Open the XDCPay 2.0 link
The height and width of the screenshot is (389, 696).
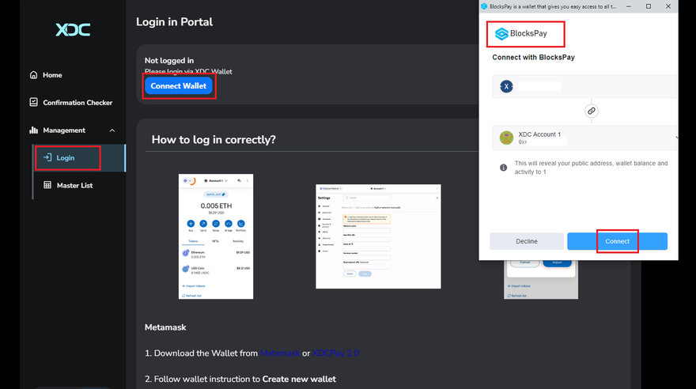[x=336, y=353]
